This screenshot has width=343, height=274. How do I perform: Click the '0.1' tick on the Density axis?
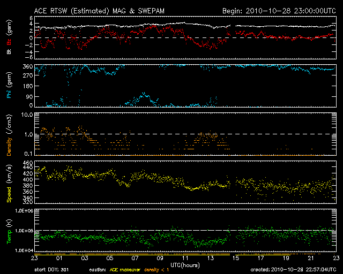coord(29,154)
